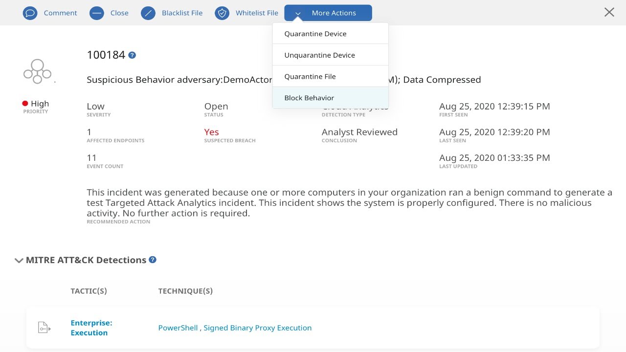This screenshot has width=626, height=352.
Task: Click the Whitelist File label
Action: tap(257, 13)
